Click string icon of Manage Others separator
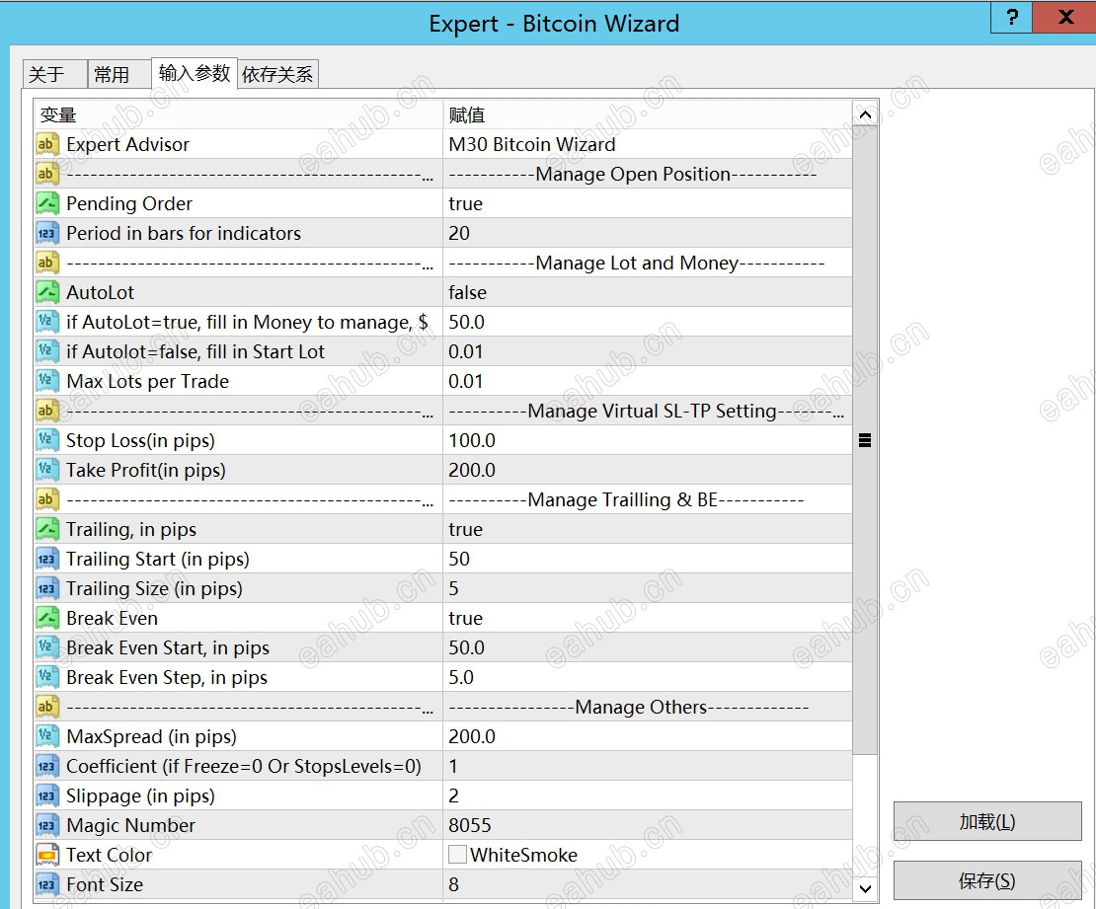 coord(46,707)
